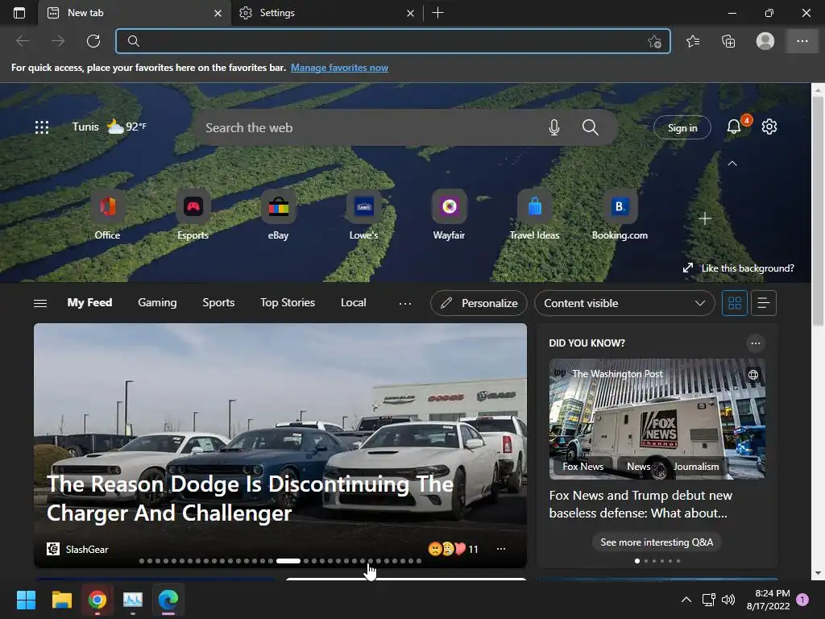Open the Office quick link

coord(107,214)
